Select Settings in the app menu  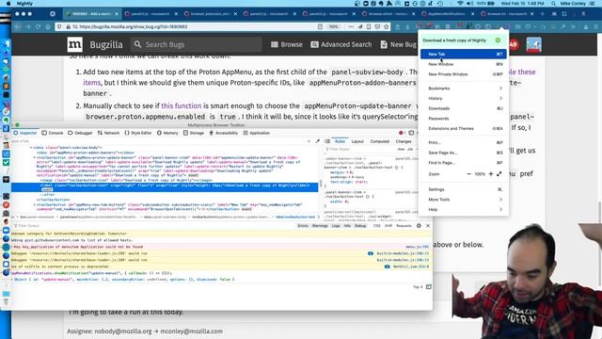click(464, 189)
